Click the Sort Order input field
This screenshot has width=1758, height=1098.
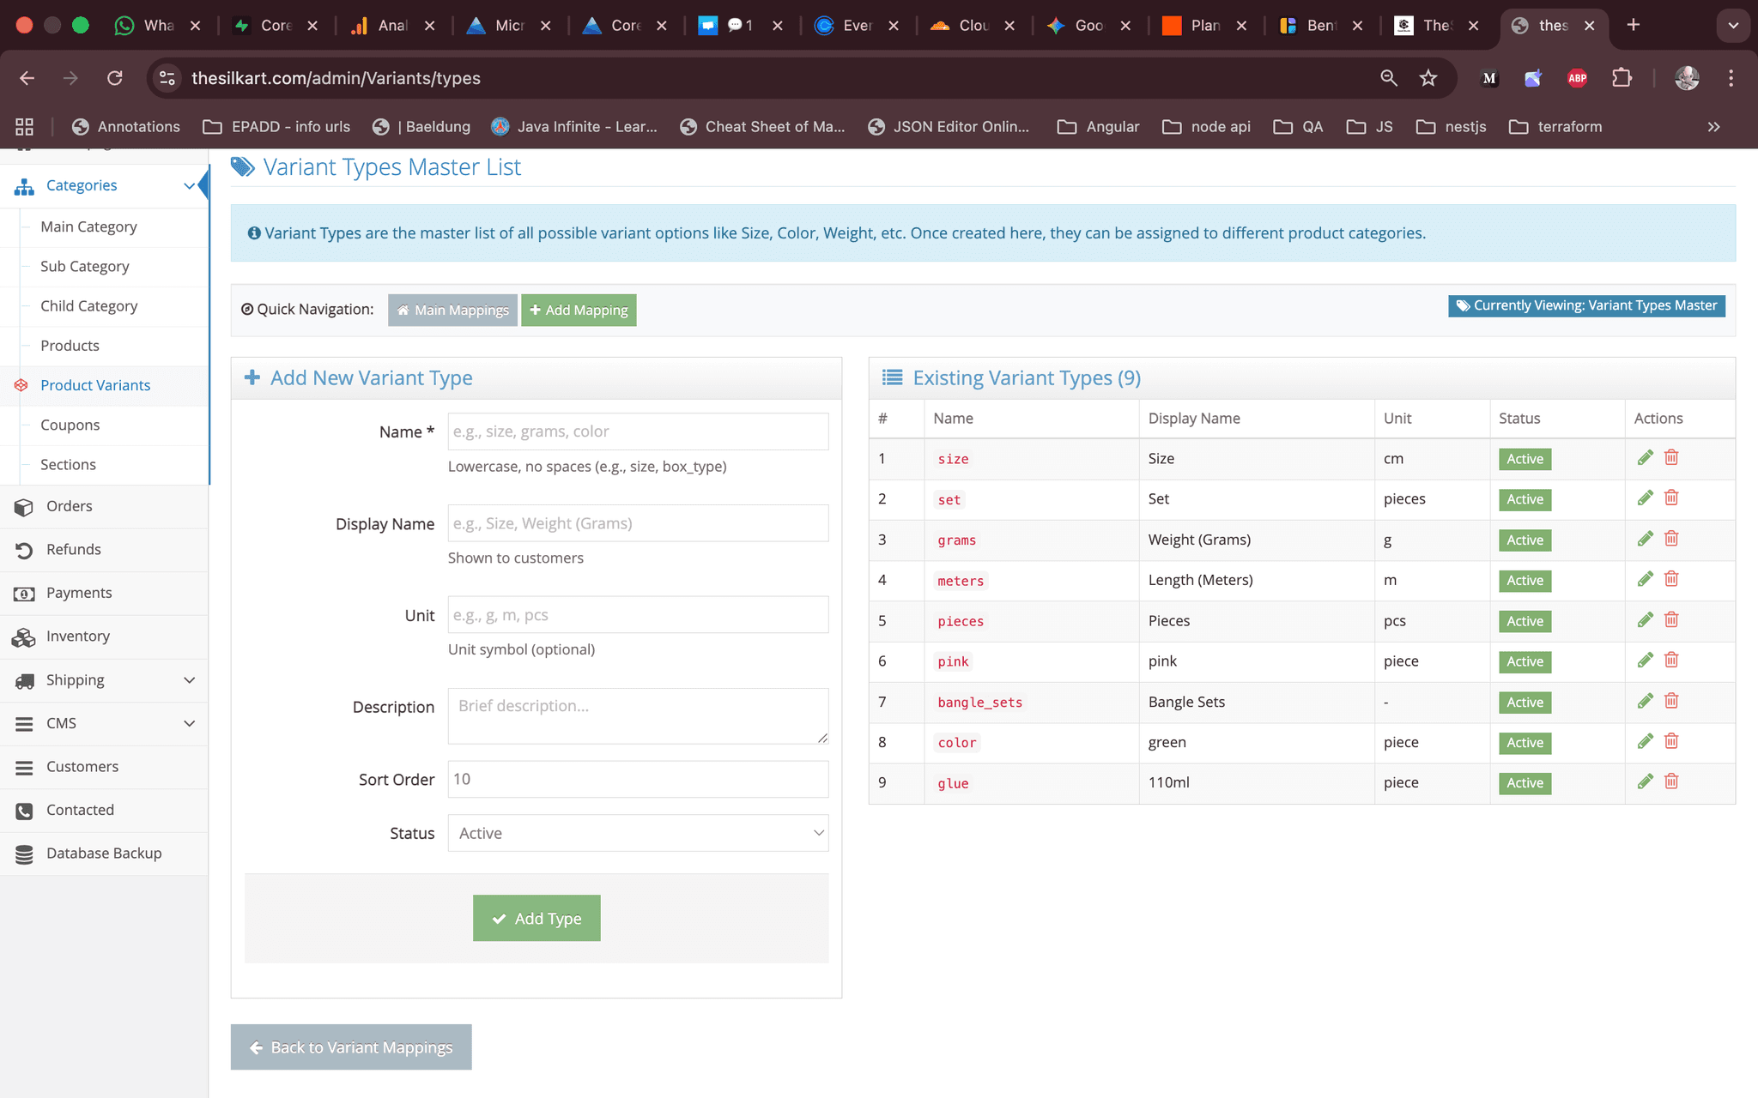637,779
